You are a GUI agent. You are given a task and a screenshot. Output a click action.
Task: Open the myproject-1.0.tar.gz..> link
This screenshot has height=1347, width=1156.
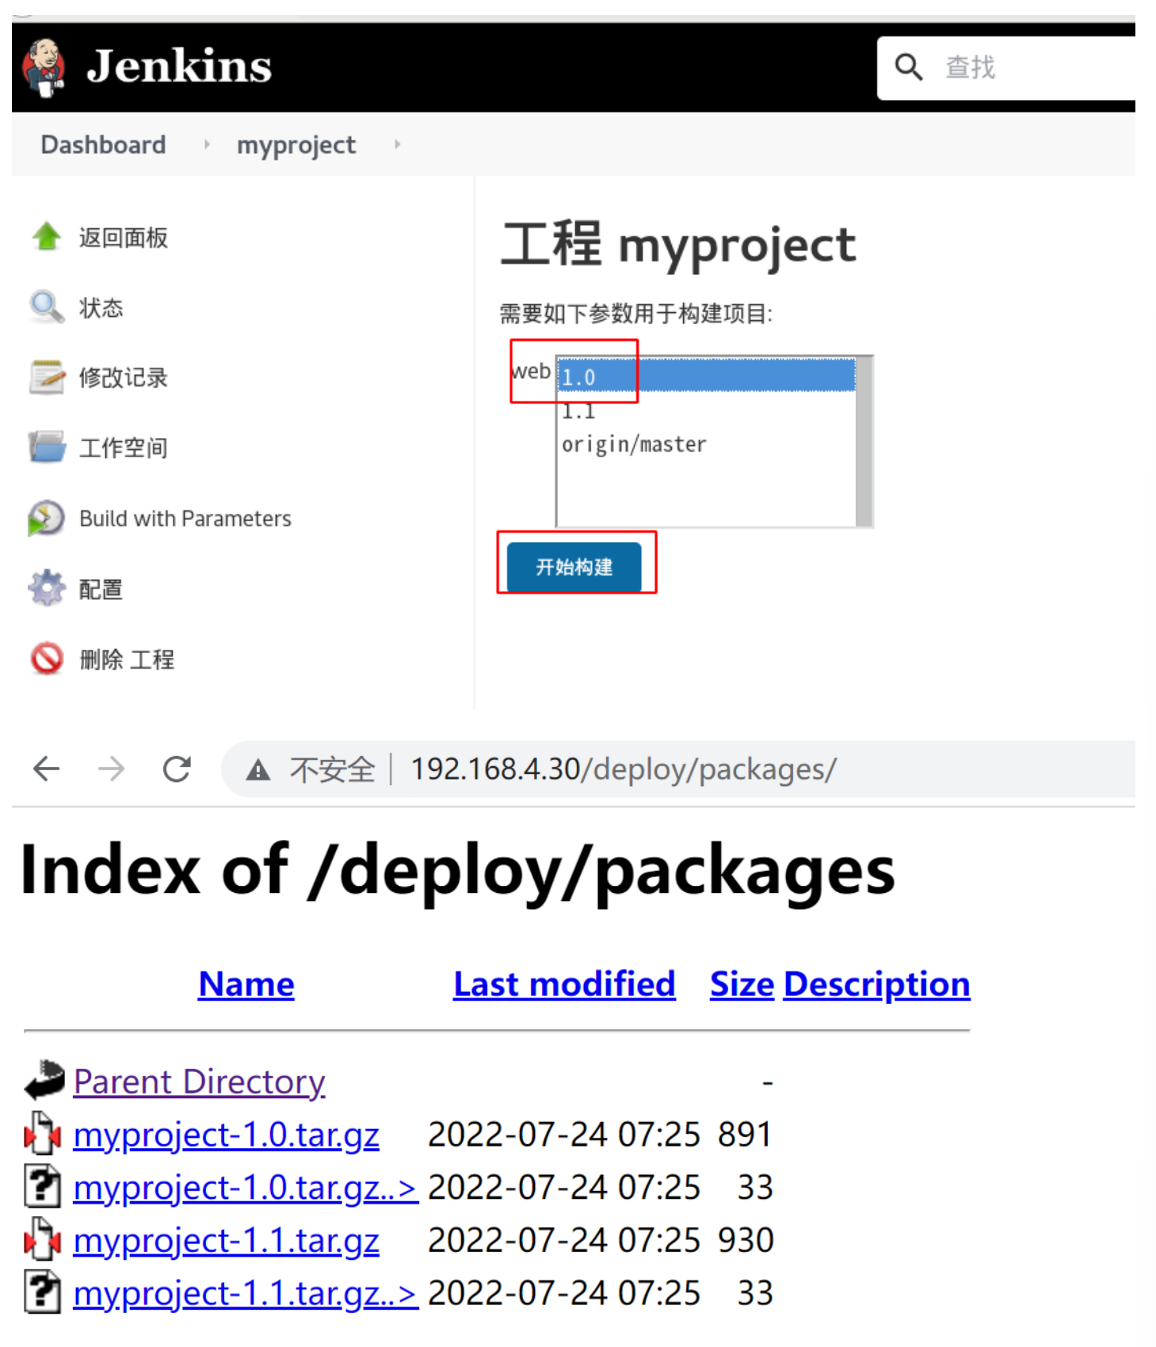(x=246, y=1187)
